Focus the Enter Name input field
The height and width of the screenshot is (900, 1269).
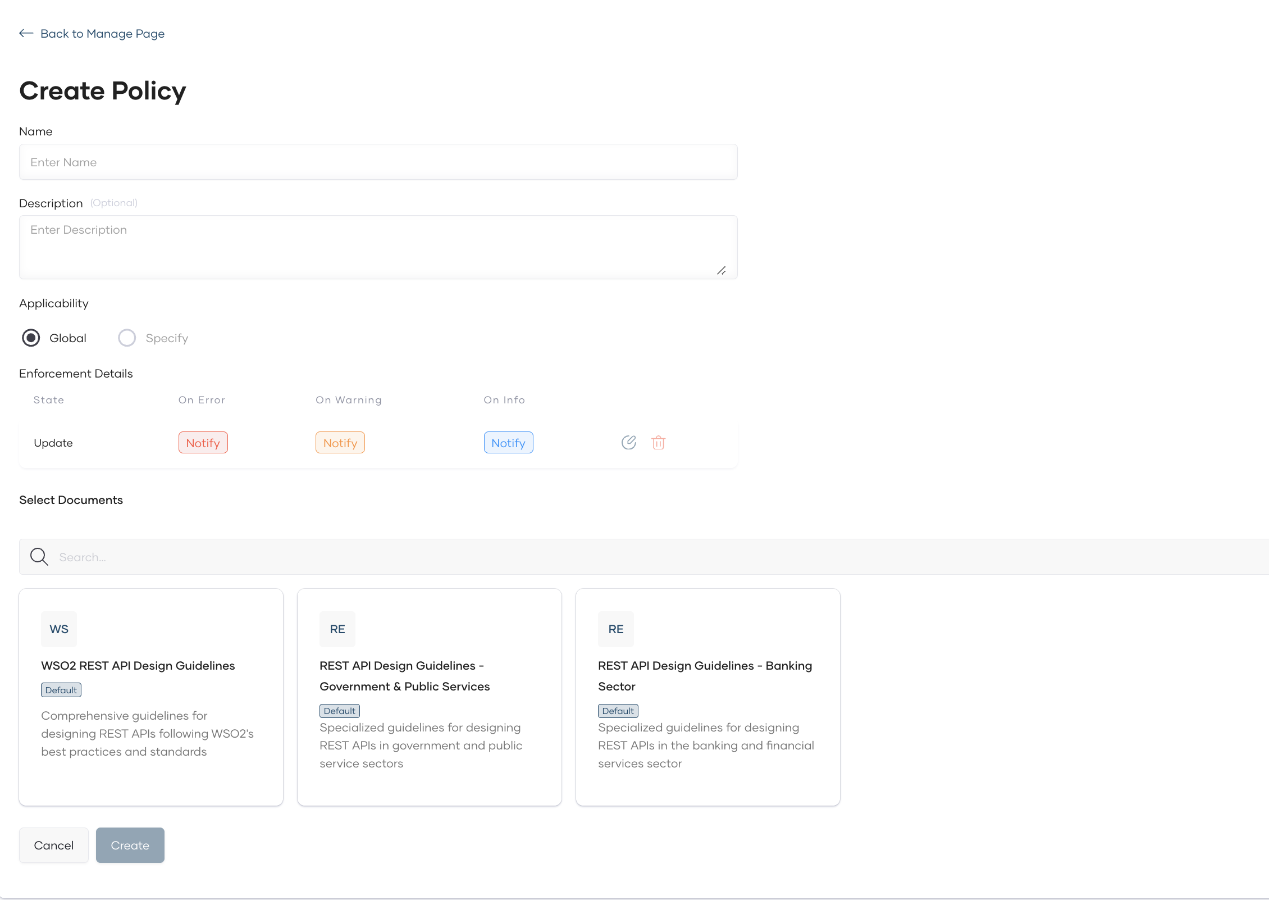[378, 162]
